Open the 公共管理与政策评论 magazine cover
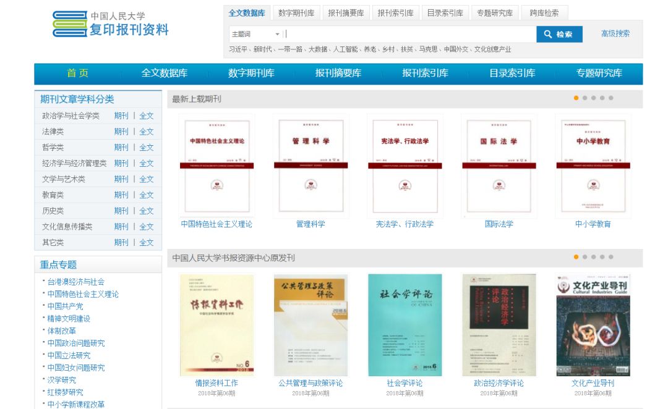Image resolution: width=668 pixels, height=409 pixels. pyautogui.click(x=311, y=325)
